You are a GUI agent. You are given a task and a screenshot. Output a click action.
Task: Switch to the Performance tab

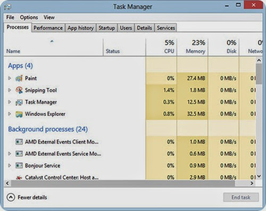click(48, 28)
